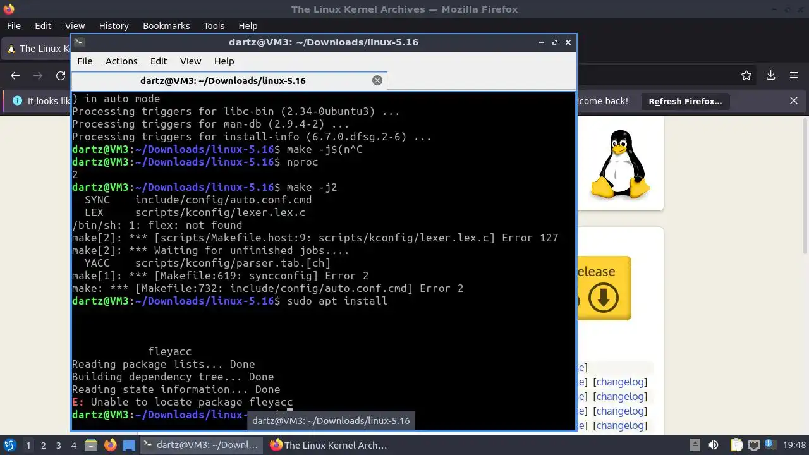Click the 'flex: not found' error line
This screenshot has width=809, height=455.
[157, 225]
